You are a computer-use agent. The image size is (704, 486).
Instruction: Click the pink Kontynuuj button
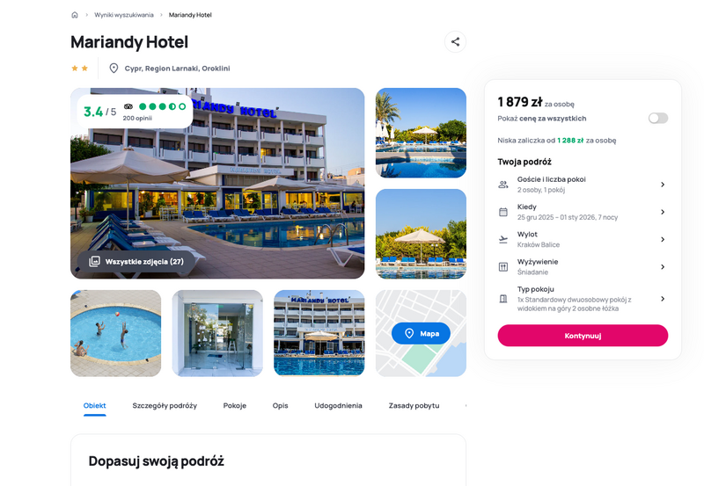click(x=583, y=336)
